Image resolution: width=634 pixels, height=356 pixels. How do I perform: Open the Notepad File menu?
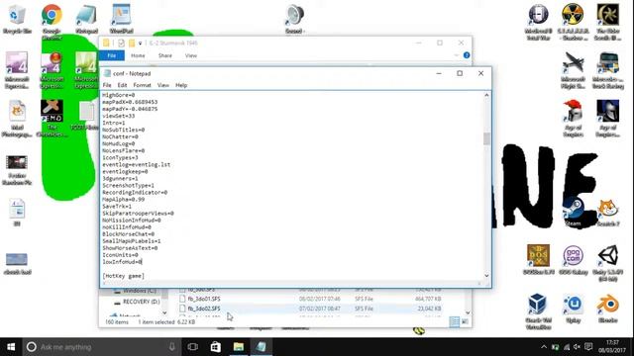point(107,85)
